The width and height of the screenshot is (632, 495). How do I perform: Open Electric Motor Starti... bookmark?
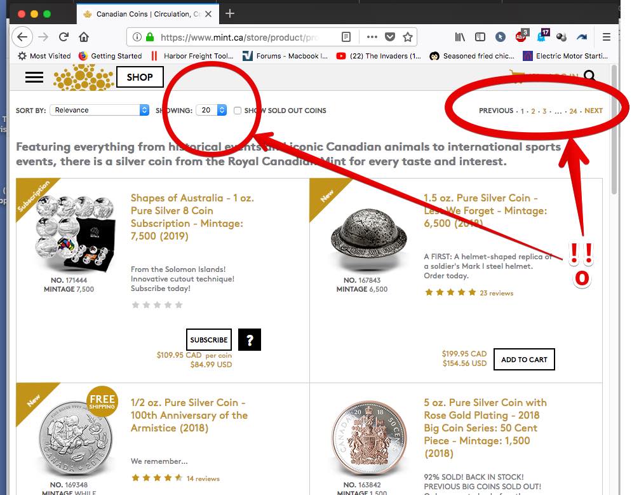pos(565,56)
